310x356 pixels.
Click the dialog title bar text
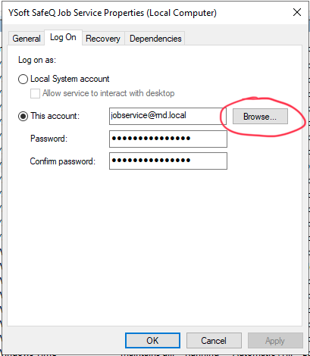pyautogui.click(x=112, y=13)
